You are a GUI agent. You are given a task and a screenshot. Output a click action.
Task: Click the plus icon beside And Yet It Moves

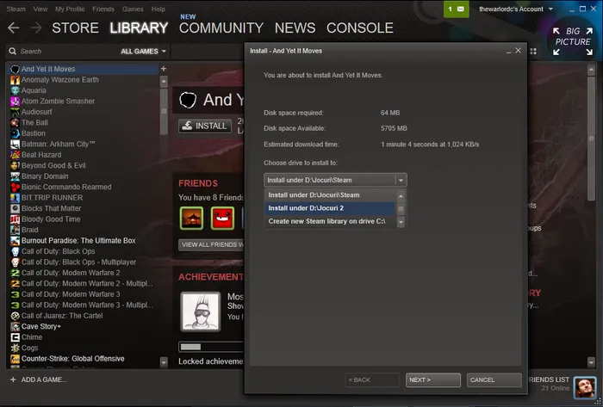(164, 69)
